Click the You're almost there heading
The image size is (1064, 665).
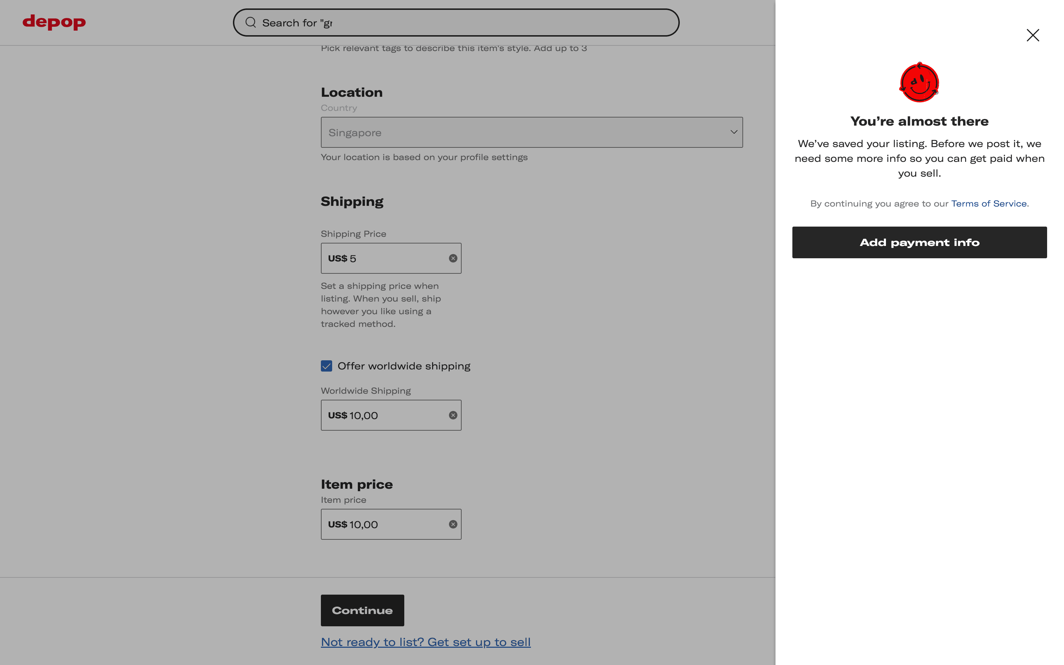click(x=919, y=121)
